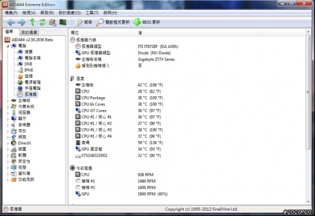The height and width of the screenshot is (216, 315).
Task: Click the 網路 network icon in tree
Action: click(14, 137)
